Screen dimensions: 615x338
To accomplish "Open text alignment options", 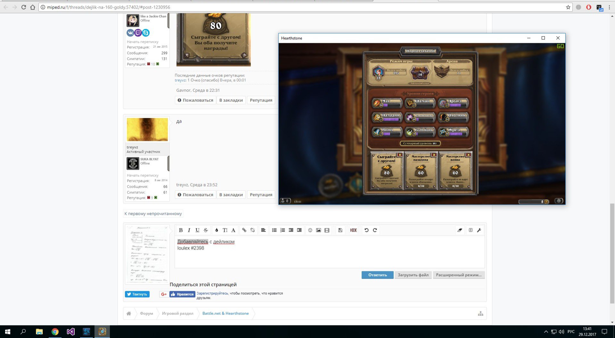I will pyautogui.click(x=263, y=230).
